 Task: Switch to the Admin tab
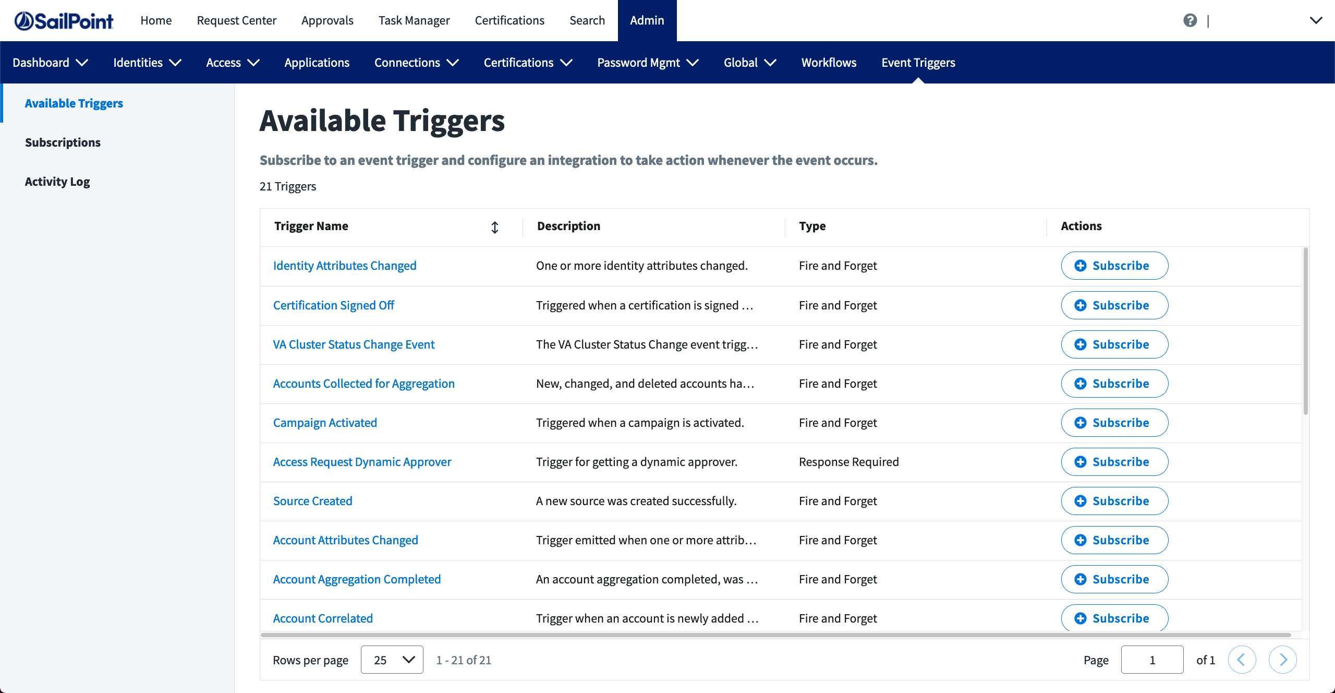(x=647, y=20)
